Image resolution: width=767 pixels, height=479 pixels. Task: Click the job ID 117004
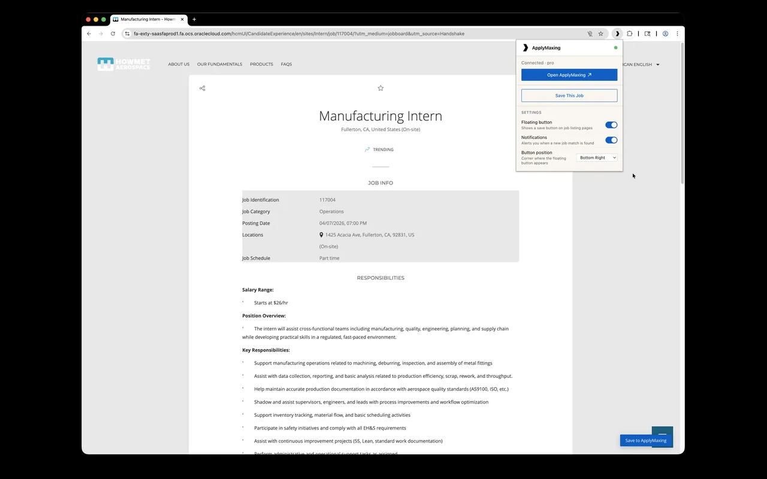(x=327, y=200)
